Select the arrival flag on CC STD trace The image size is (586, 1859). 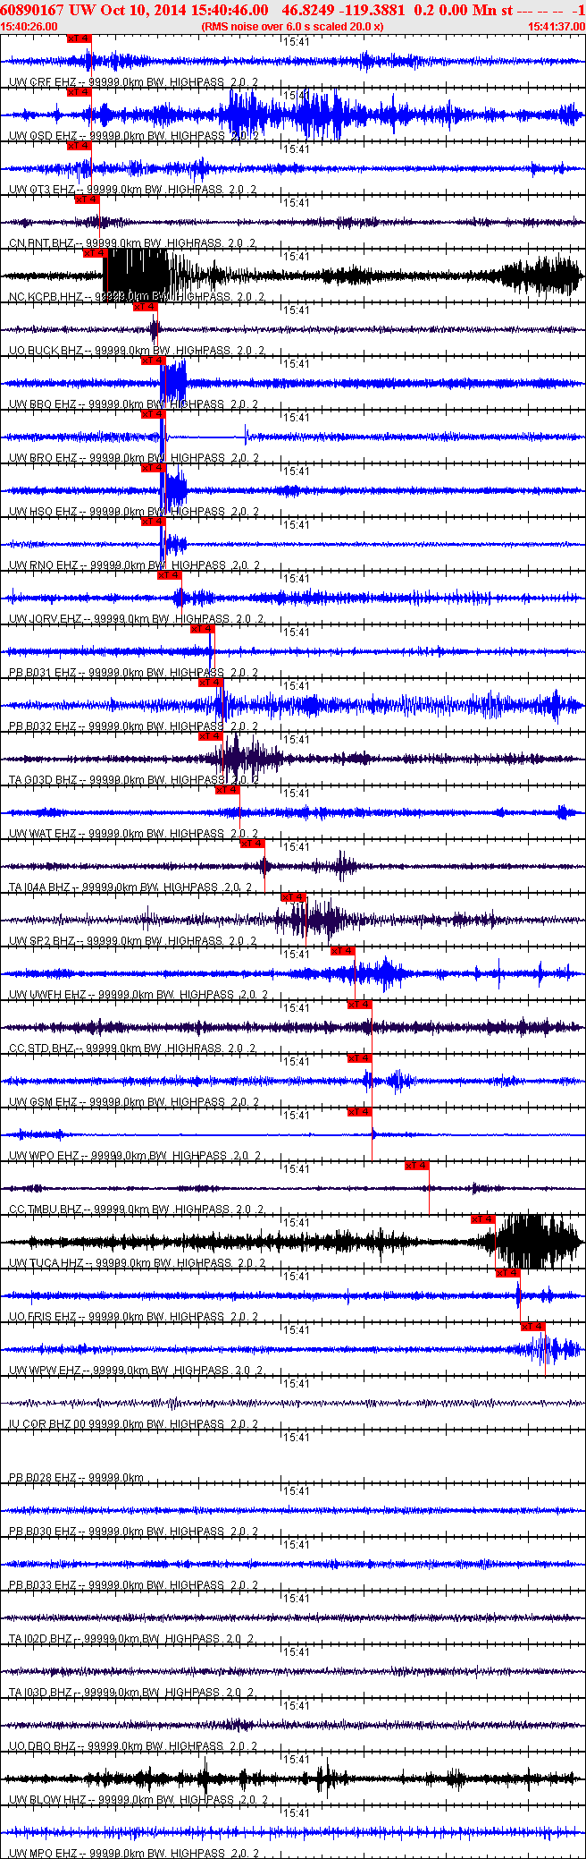click(359, 1005)
